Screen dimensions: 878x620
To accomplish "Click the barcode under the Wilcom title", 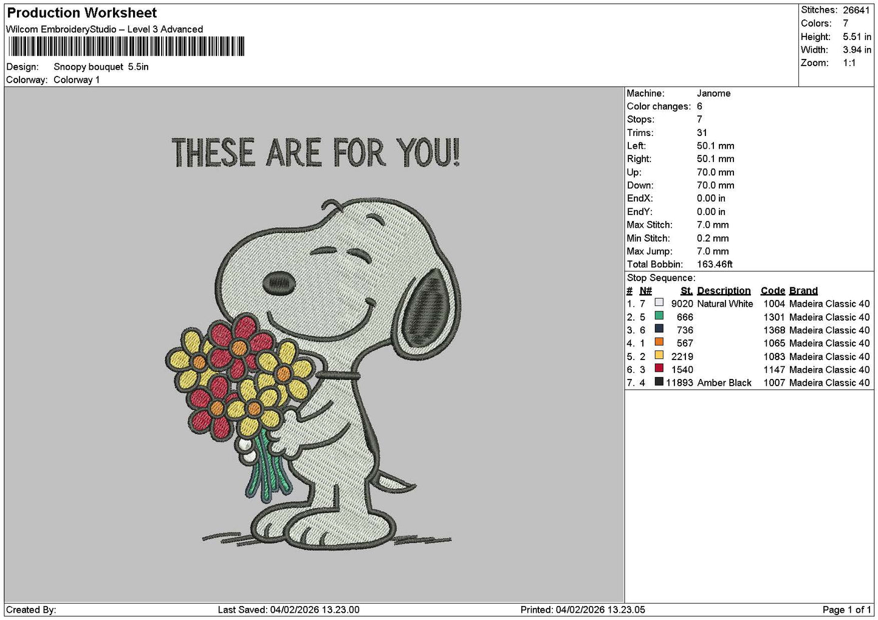I will 126,46.
